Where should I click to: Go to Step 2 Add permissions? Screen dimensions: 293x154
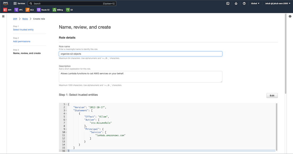(22, 41)
